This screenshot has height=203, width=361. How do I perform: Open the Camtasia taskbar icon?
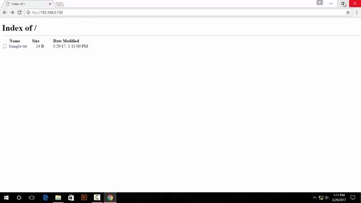[97, 198]
